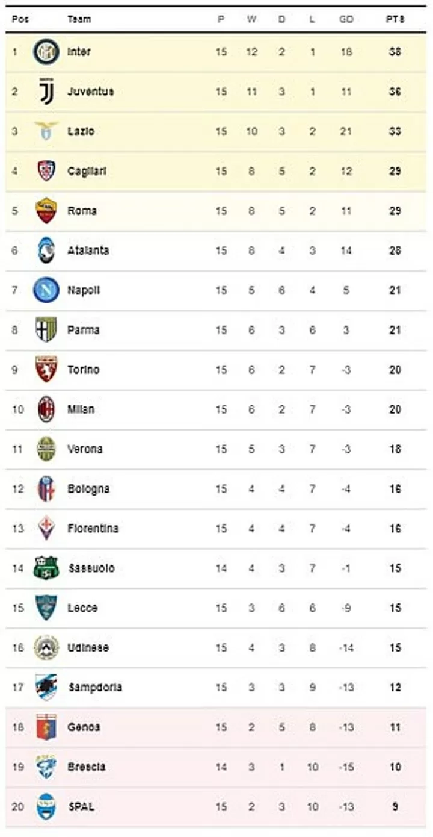
Task: Click the Sassuolo green crest
Action: 46,568
